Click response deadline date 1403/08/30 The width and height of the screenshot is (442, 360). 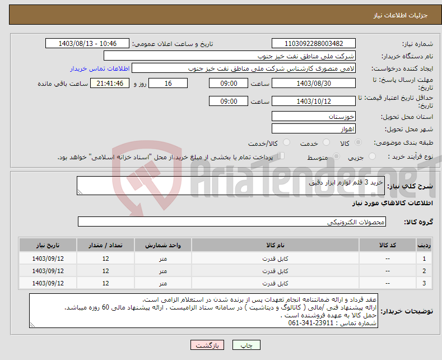coord(314,83)
